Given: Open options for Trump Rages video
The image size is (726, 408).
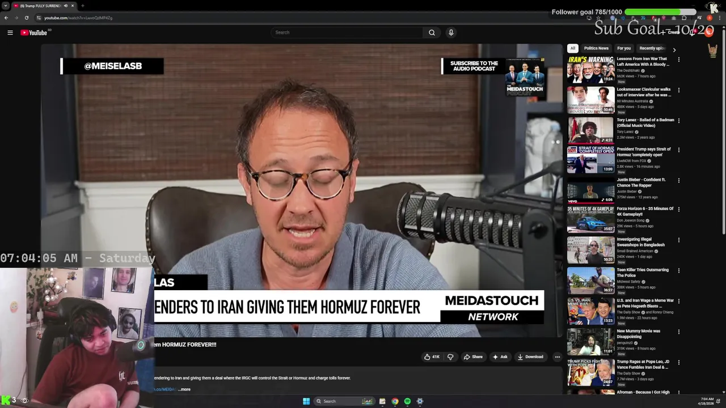Looking at the screenshot, I should (x=678, y=363).
